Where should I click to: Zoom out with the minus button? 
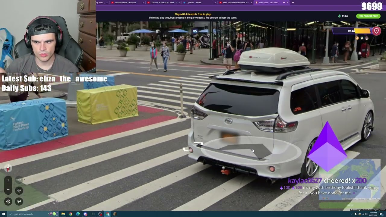tap(8, 190)
